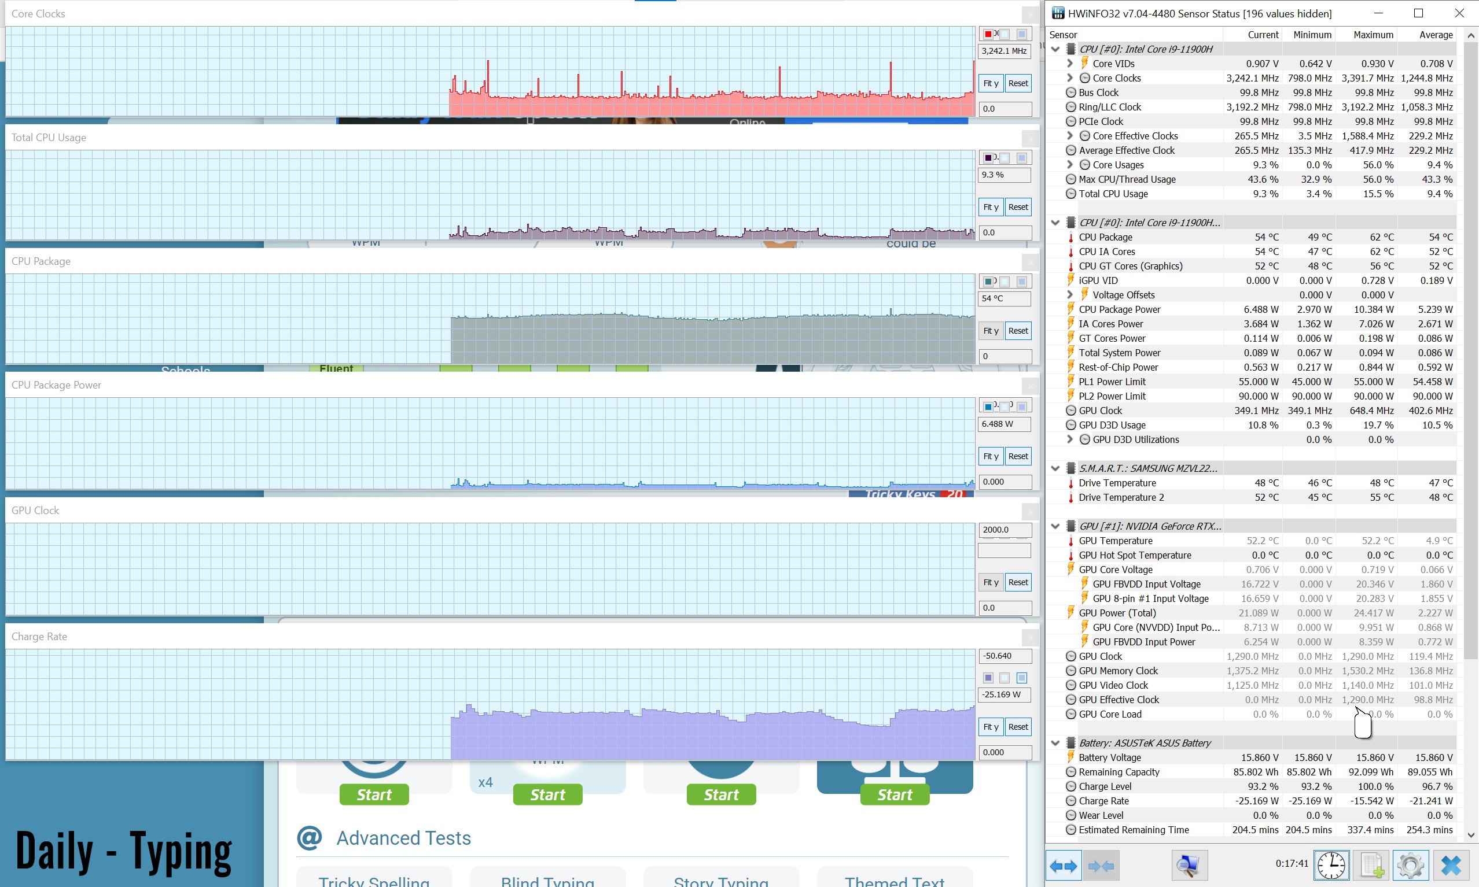Click the collapse columns arrows icon
Viewport: 1479px width, 887px height.
1101,866
